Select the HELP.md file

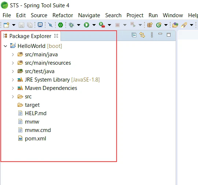click(36, 113)
